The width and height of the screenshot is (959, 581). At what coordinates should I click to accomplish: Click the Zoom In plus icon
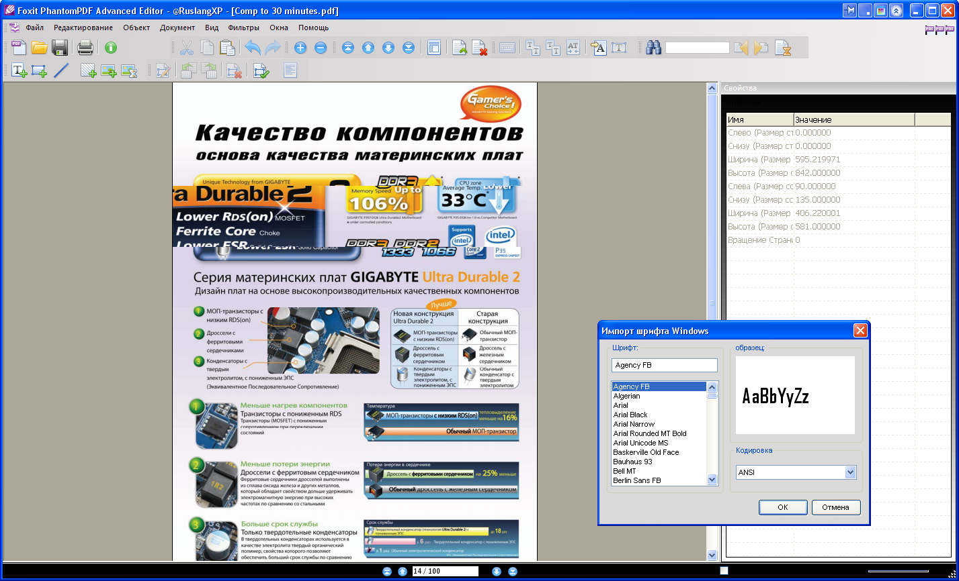tap(300, 48)
